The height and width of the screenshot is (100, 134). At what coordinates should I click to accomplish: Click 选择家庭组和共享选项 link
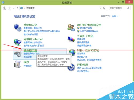(34, 46)
